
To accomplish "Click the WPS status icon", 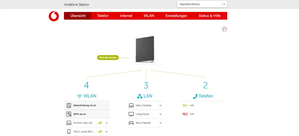I will point(69,114).
